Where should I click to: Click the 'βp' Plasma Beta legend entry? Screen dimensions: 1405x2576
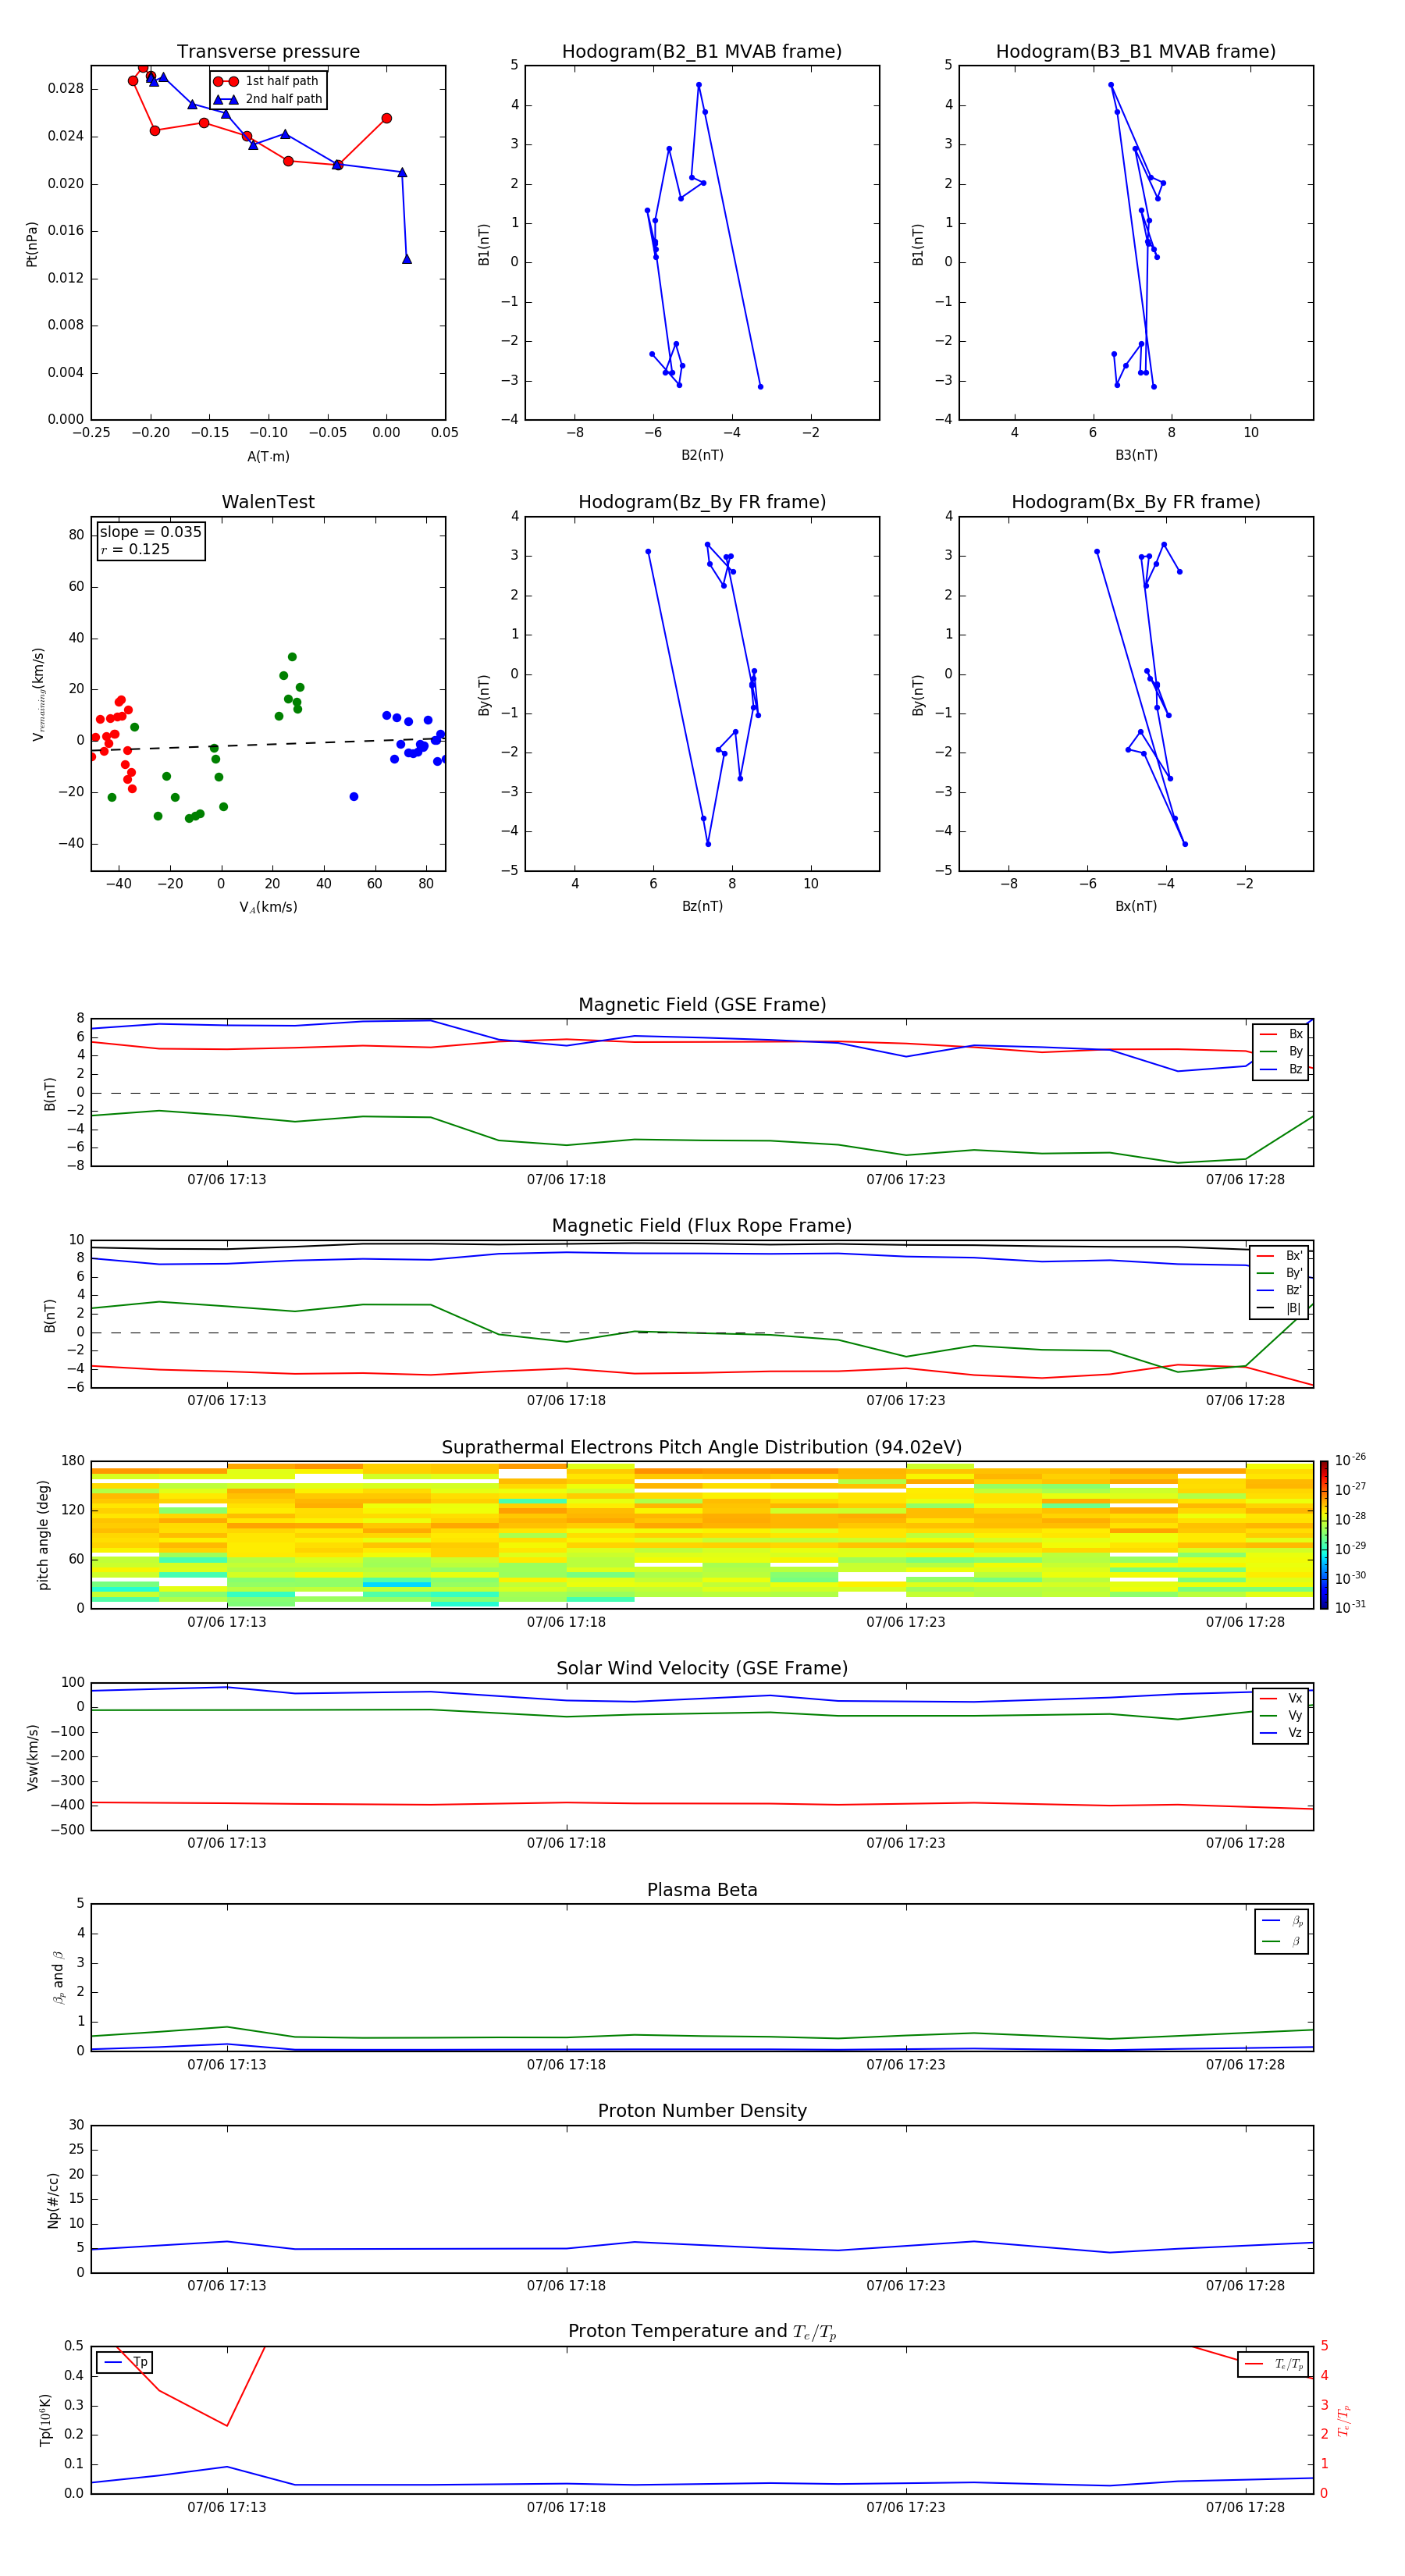(1282, 1921)
